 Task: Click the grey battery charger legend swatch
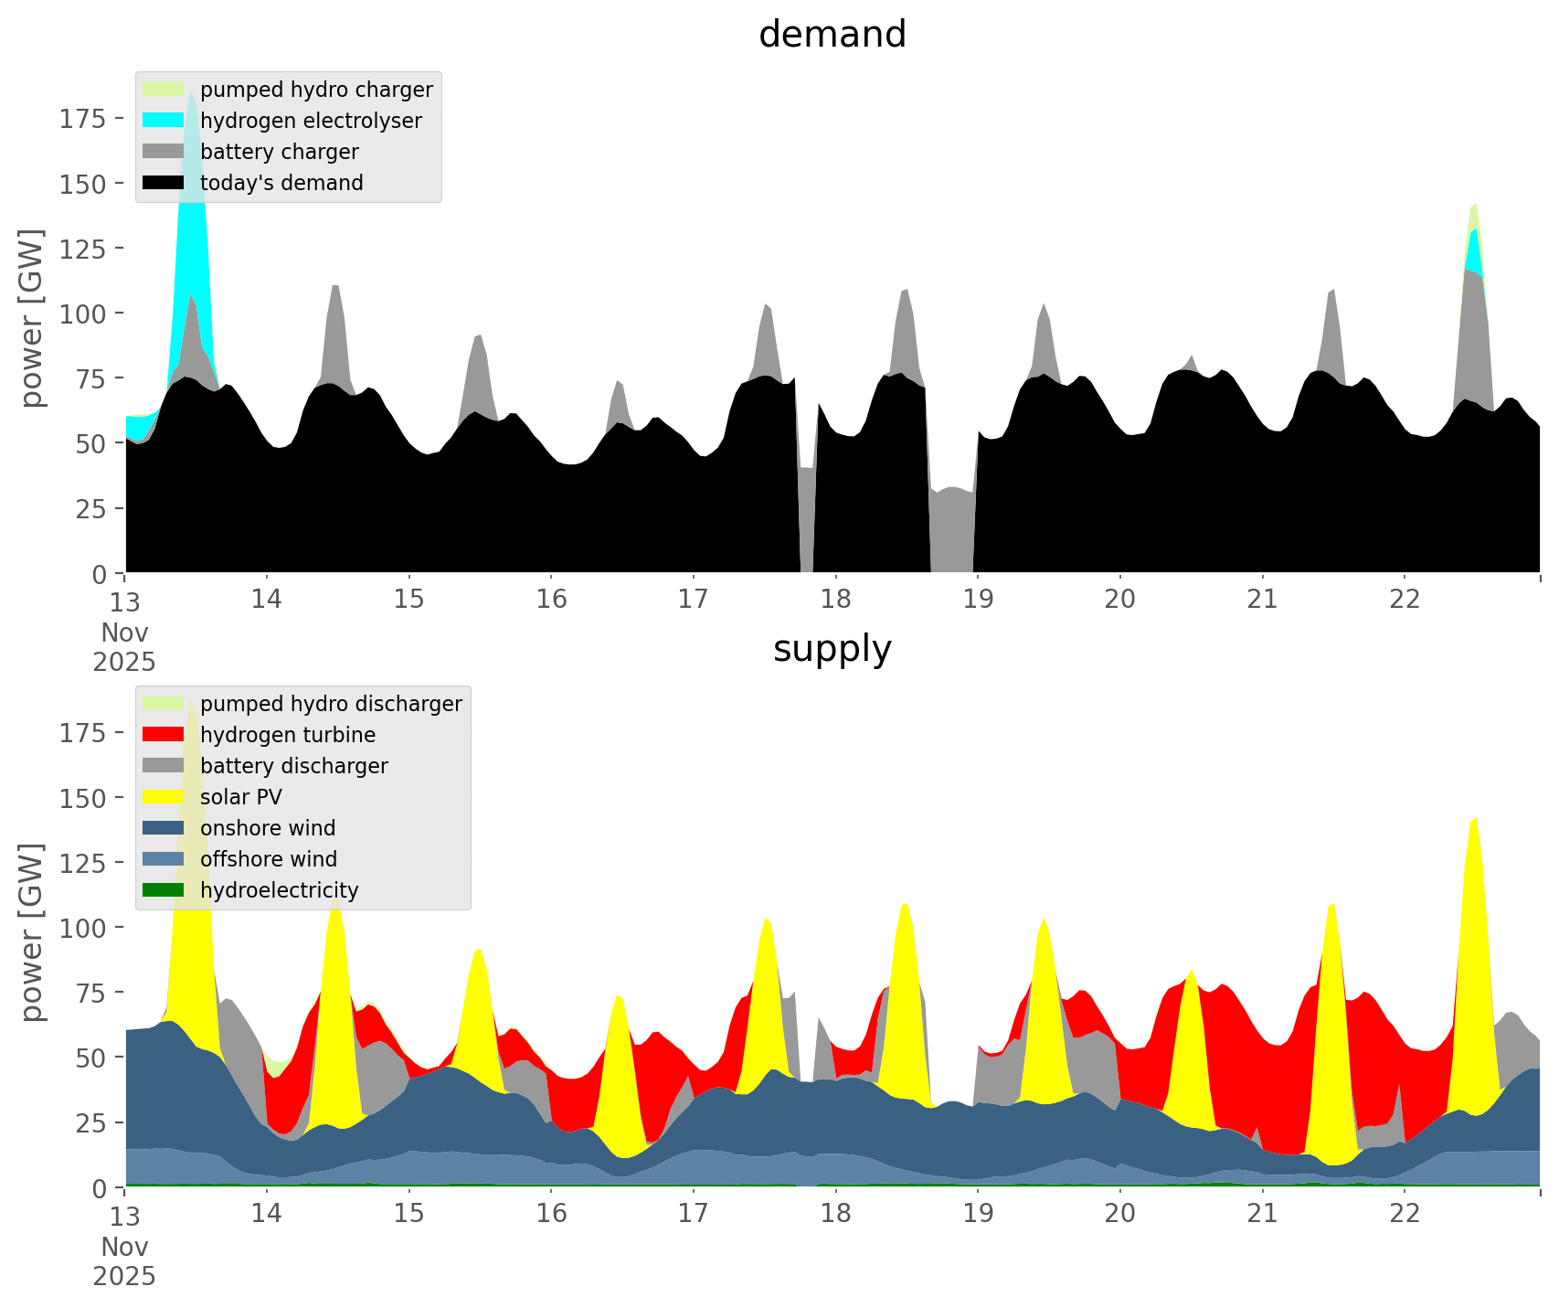(x=164, y=152)
